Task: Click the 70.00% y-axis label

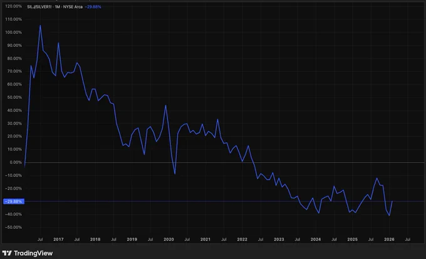Action: point(14,71)
